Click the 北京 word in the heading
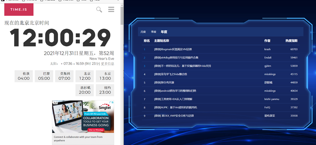The height and width of the screenshot is (145, 316). pyautogui.click(x=24, y=23)
